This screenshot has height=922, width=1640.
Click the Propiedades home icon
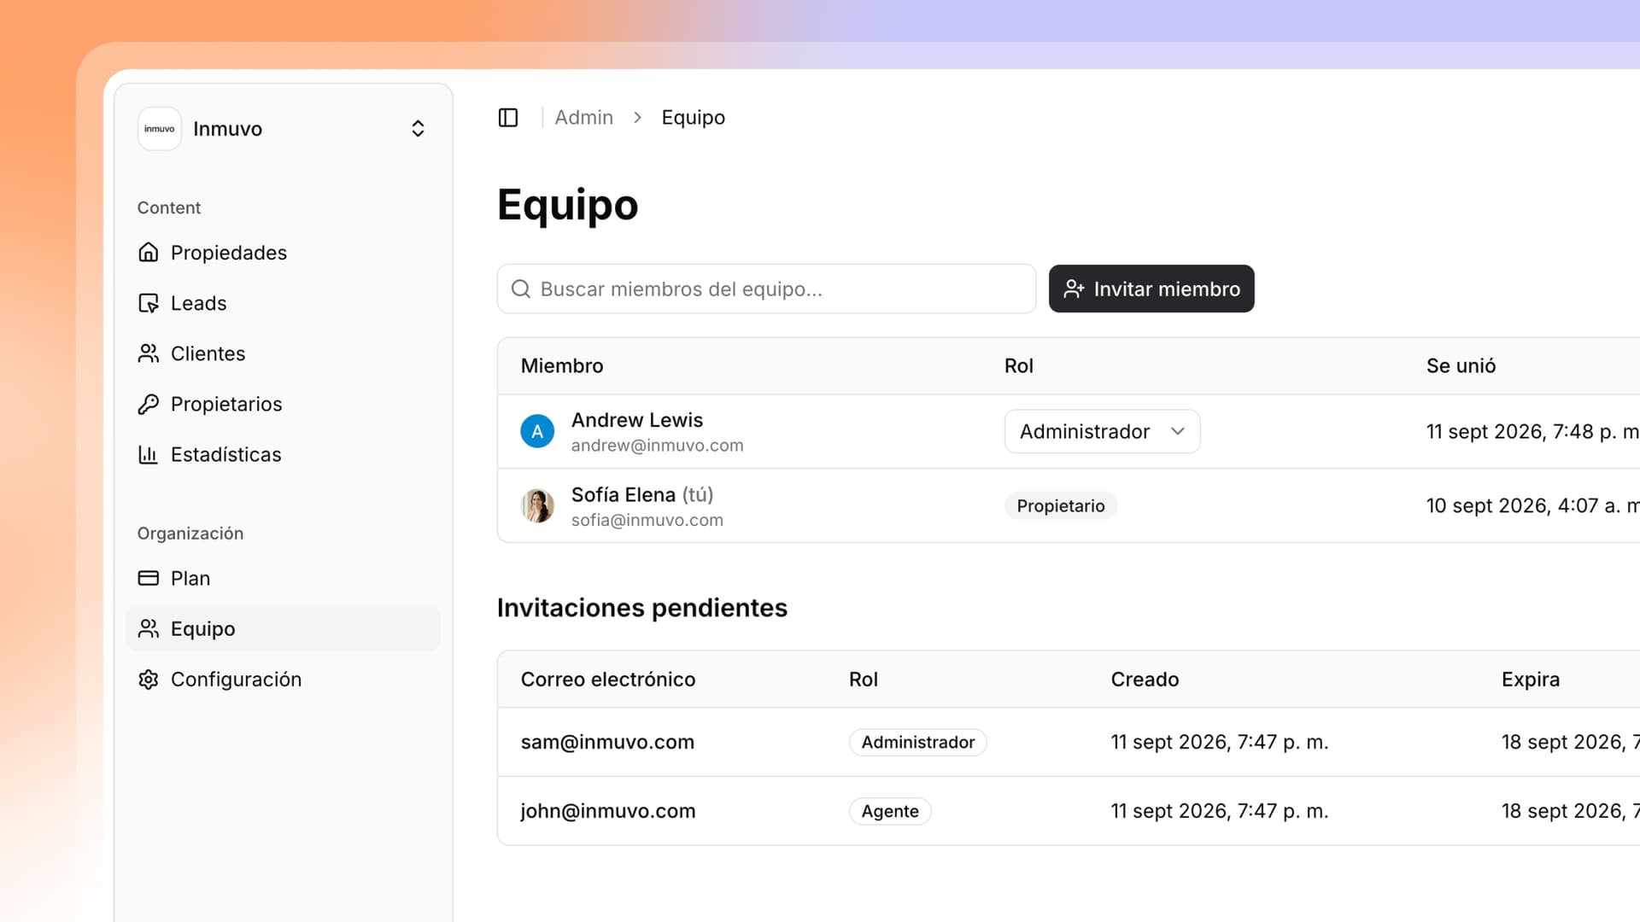149,253
